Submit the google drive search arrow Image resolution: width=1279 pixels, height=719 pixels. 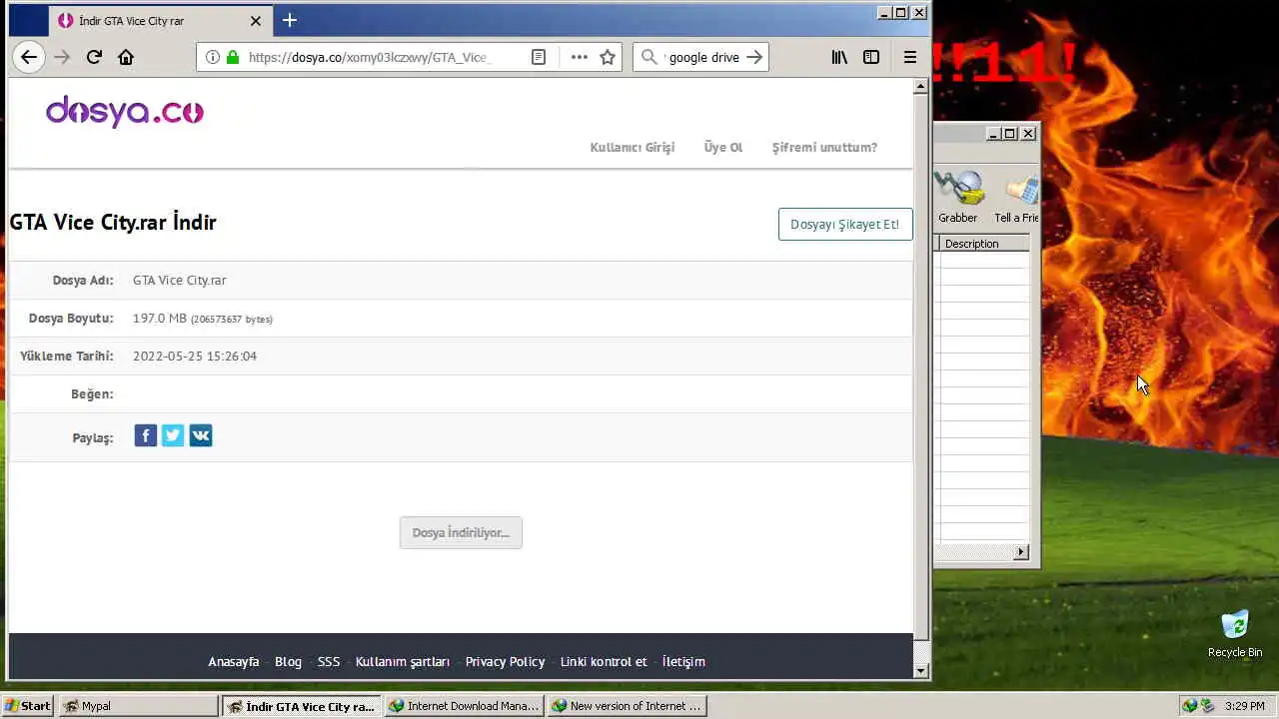[754, 57]
